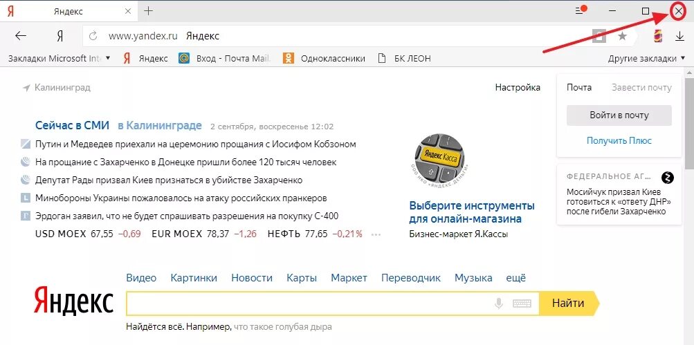
Task: Click the red Яндекс logo
Action: 73,300
